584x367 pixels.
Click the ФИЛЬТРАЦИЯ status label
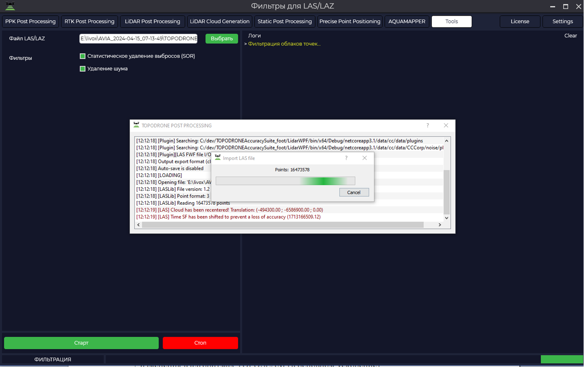click(53, 359)
